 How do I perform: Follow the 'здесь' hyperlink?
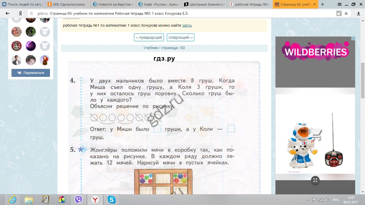pos(187,26)
